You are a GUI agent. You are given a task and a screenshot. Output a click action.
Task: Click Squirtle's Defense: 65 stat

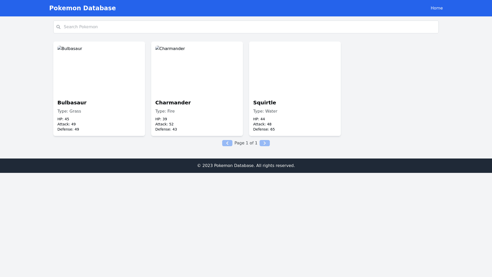point(264,129)
